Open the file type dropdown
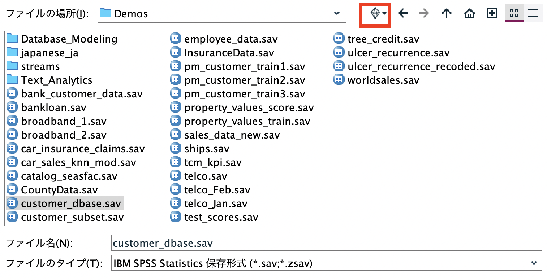This screenshot has width=547, height=280. (x=534, y=263)
